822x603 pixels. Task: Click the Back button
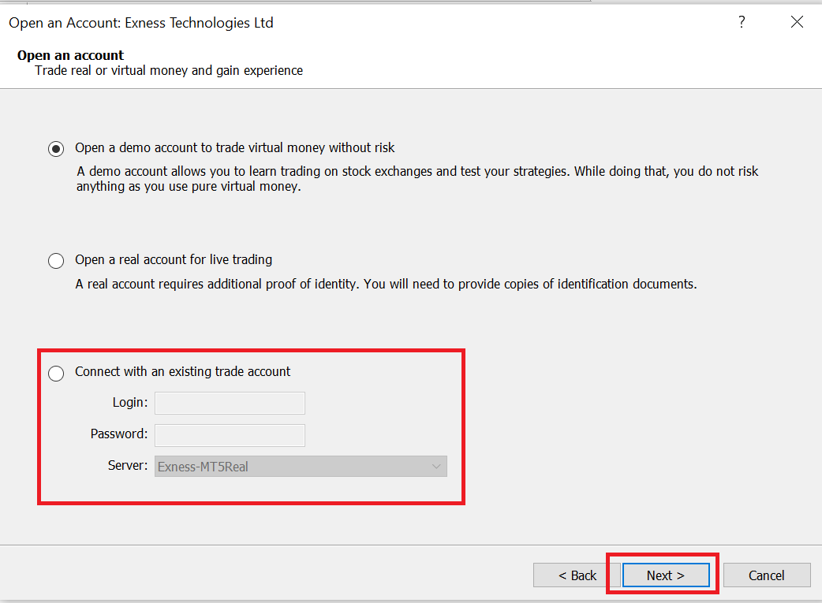577,575
